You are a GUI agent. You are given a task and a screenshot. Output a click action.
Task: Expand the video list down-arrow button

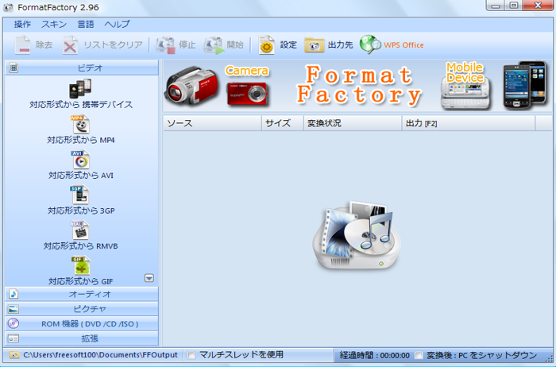coord(149,278)
